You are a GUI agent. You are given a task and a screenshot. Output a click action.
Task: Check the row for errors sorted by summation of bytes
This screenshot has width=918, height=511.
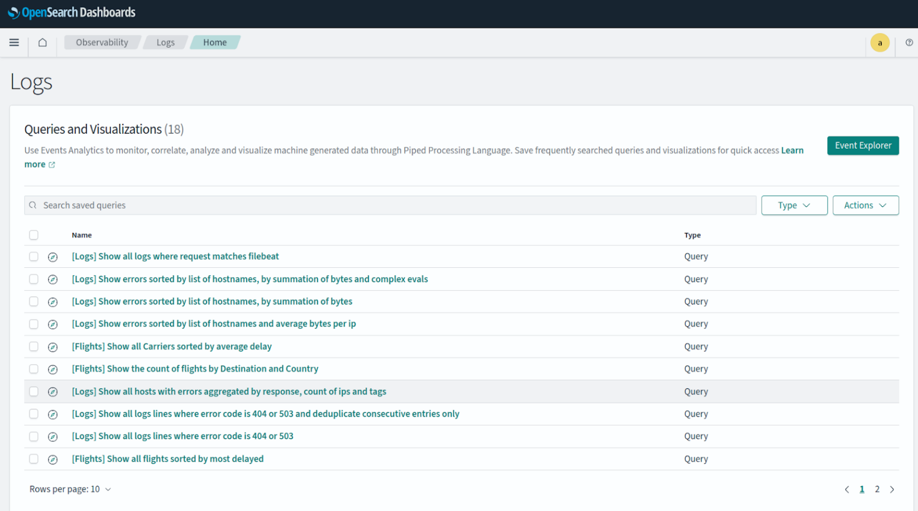pyautogui.click(x=33, y=302)
